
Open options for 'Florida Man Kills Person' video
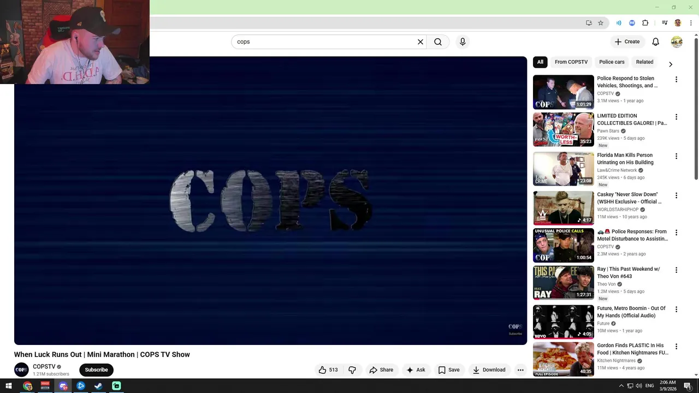[676, 156]
